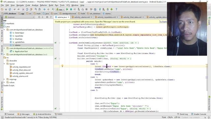Close the utama.java tab

click(68, 17)
